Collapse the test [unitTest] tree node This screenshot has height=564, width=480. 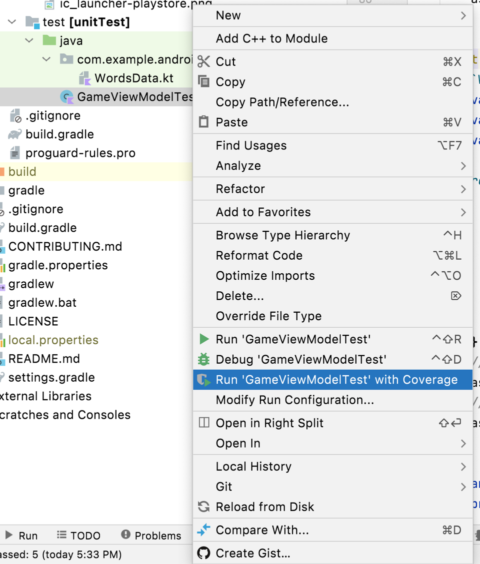(11, 22)
